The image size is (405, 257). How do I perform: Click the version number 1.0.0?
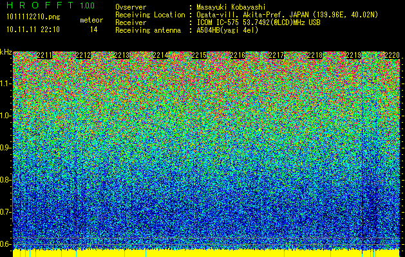click(87, 6)
